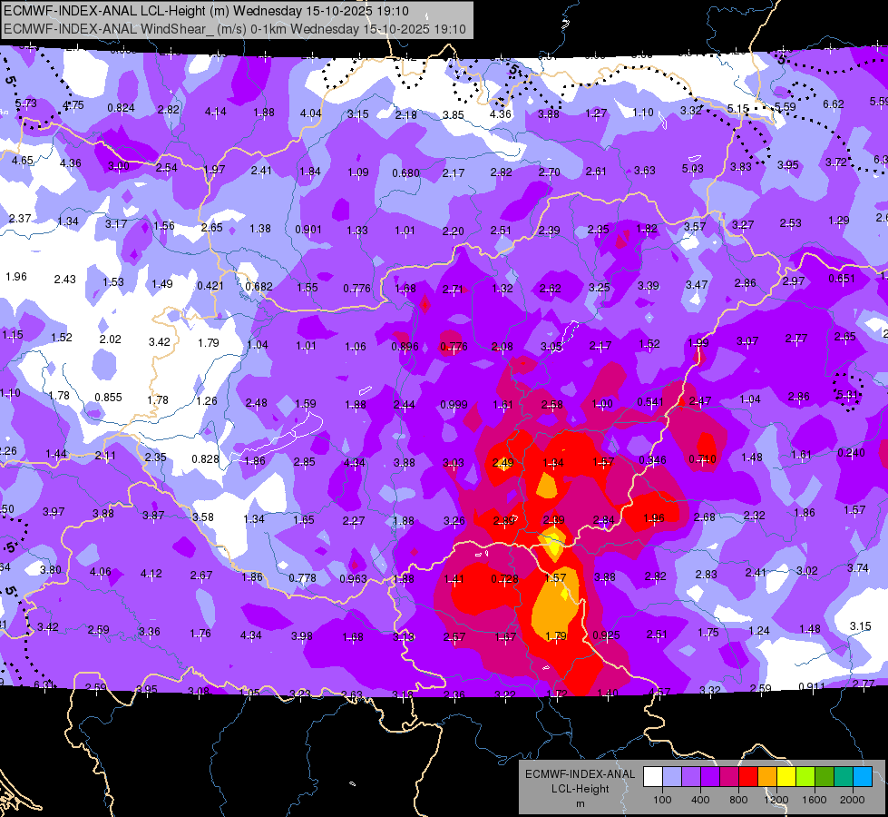Click the wind shear value 0.901

pos(308,230)
